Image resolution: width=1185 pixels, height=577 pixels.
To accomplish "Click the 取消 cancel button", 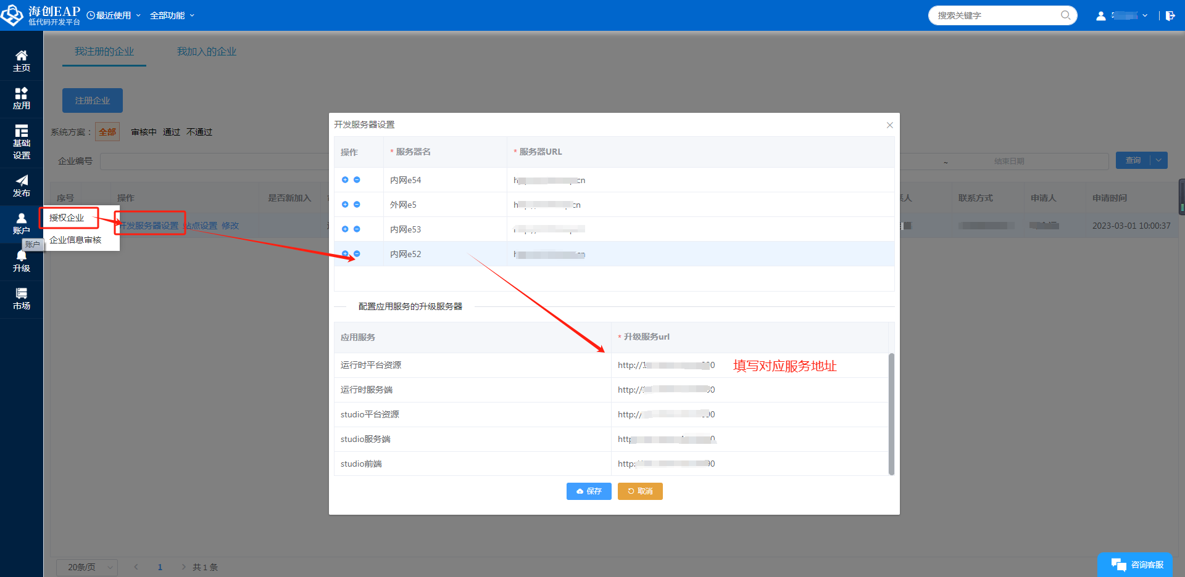I will [x=640, y=491].
